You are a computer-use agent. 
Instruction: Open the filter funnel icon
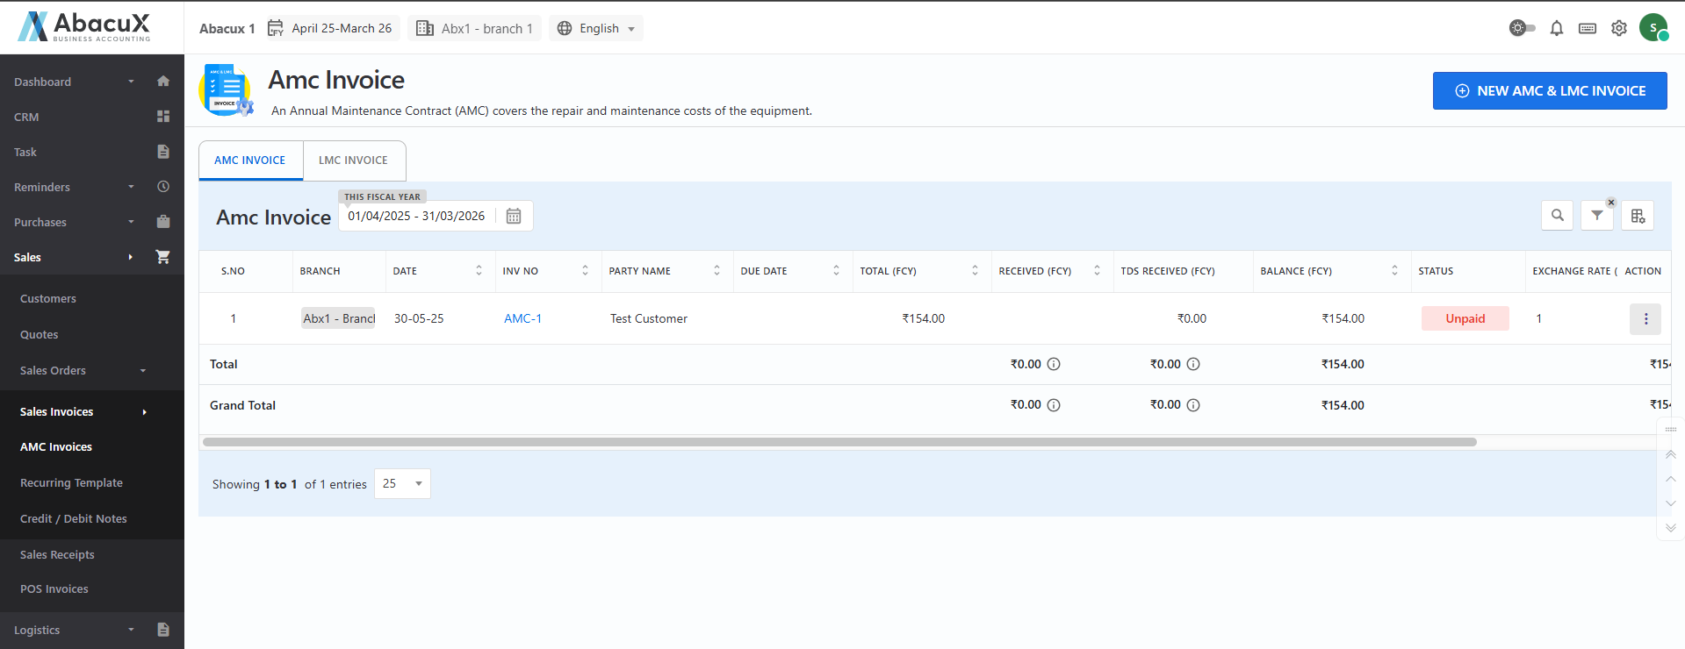[1596, 215]
